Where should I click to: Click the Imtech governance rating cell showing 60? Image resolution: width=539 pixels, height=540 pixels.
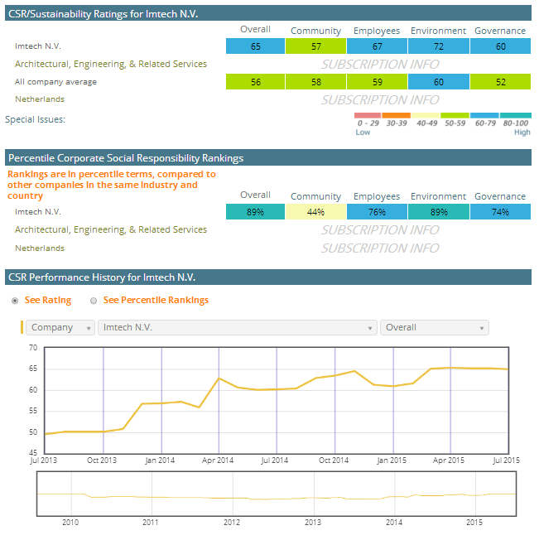pyautogui.click(x=500, y=46)
